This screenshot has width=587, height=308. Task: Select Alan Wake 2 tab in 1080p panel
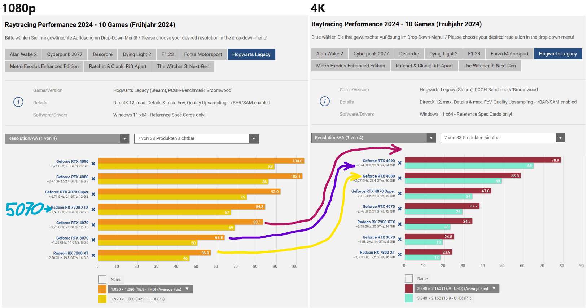pos(23,54)
